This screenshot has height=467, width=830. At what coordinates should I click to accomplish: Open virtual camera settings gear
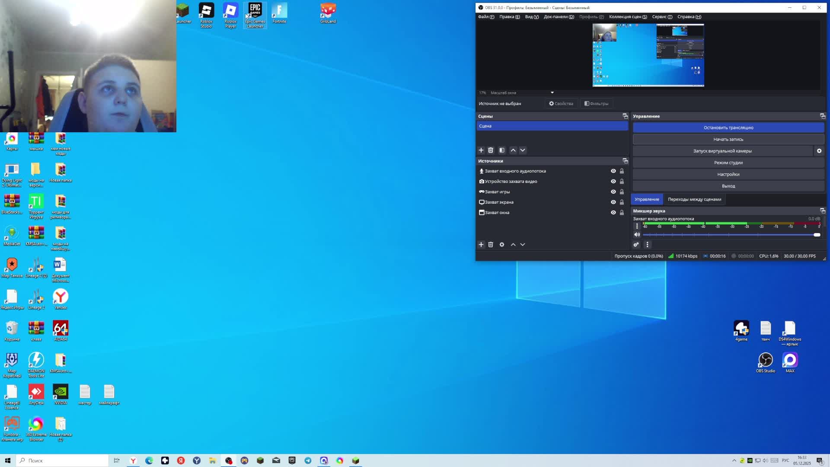tap(819, 151)
